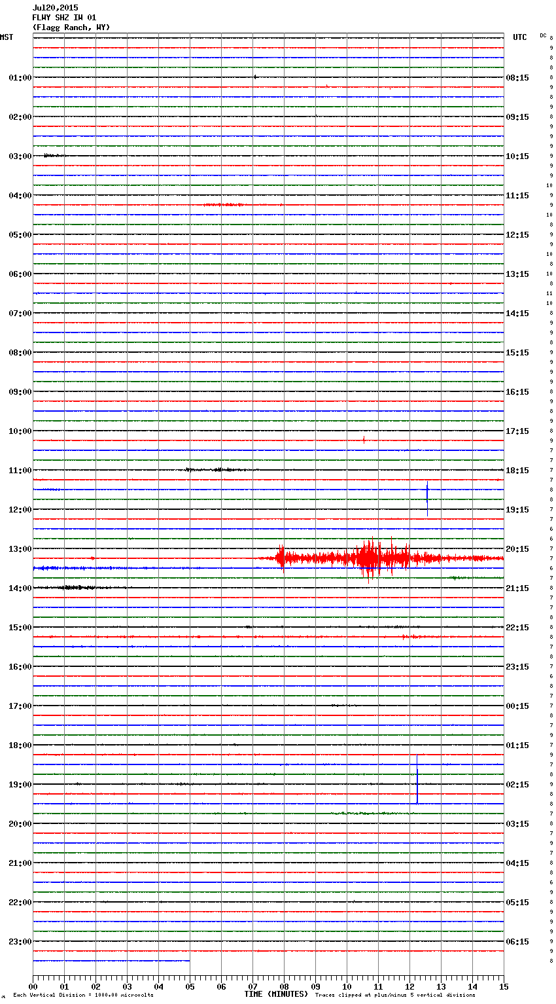The width and height of the screenshot is (556, 1004).
Task: Click the traces clipped footnote text
Action: click(395, 995)
